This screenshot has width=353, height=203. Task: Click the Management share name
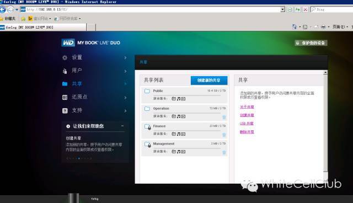pos(164,143)
